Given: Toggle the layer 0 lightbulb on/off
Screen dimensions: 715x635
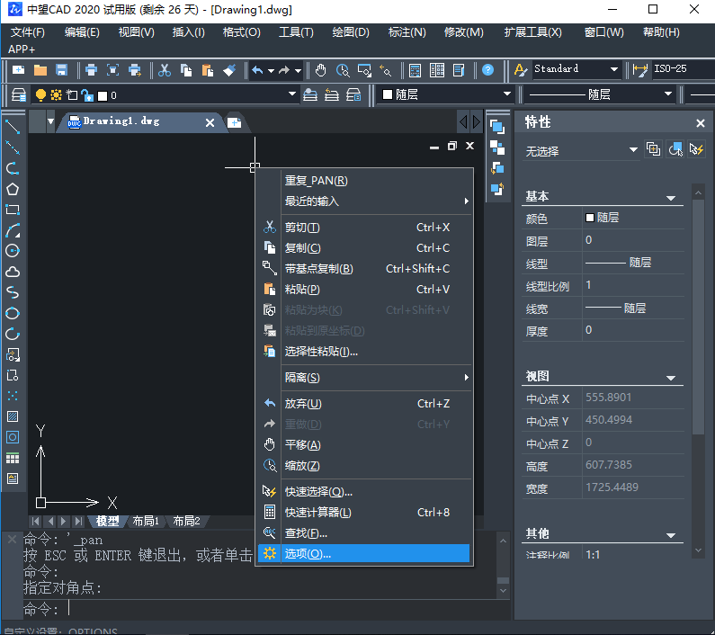Looking at the screenshot, I should click(40, 95).
